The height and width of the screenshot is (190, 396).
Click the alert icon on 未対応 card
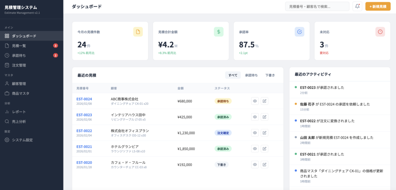[380, 32]
